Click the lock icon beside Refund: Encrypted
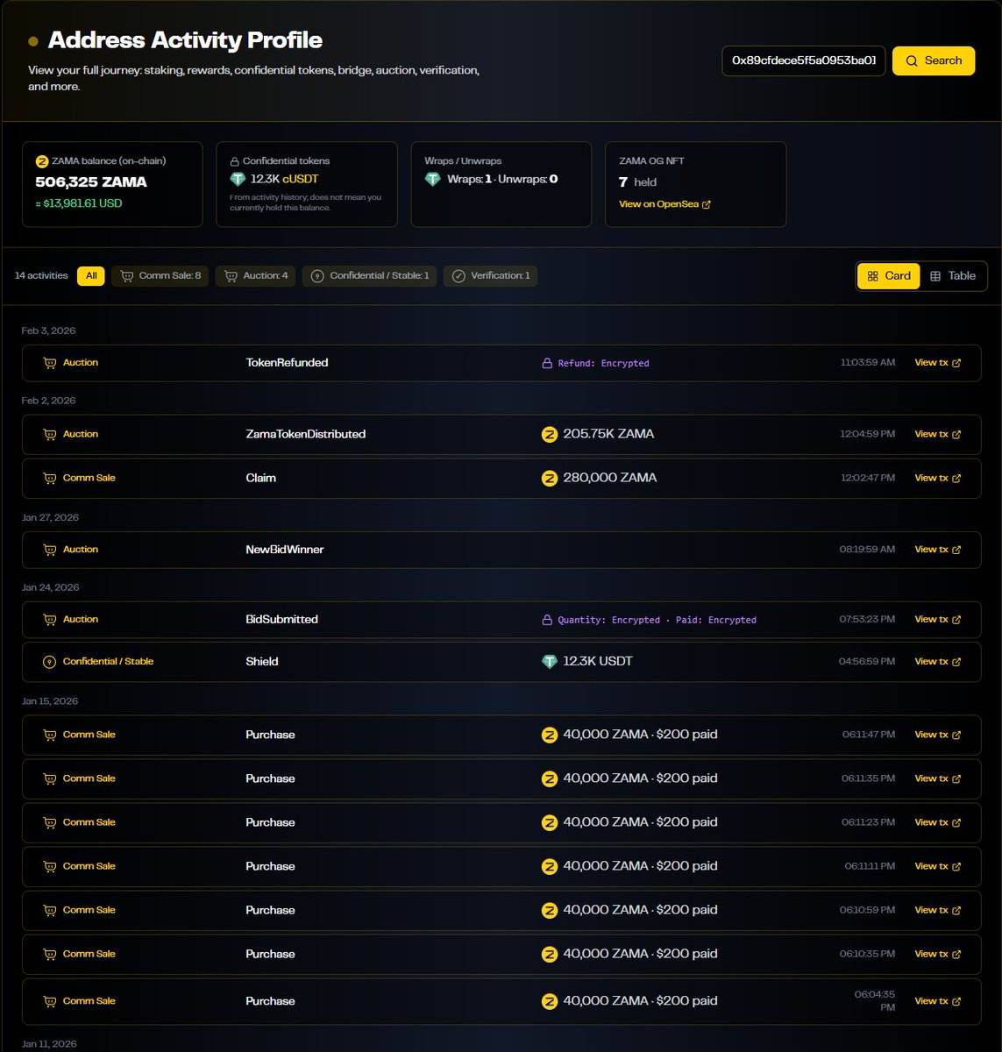 click(547, 363)
